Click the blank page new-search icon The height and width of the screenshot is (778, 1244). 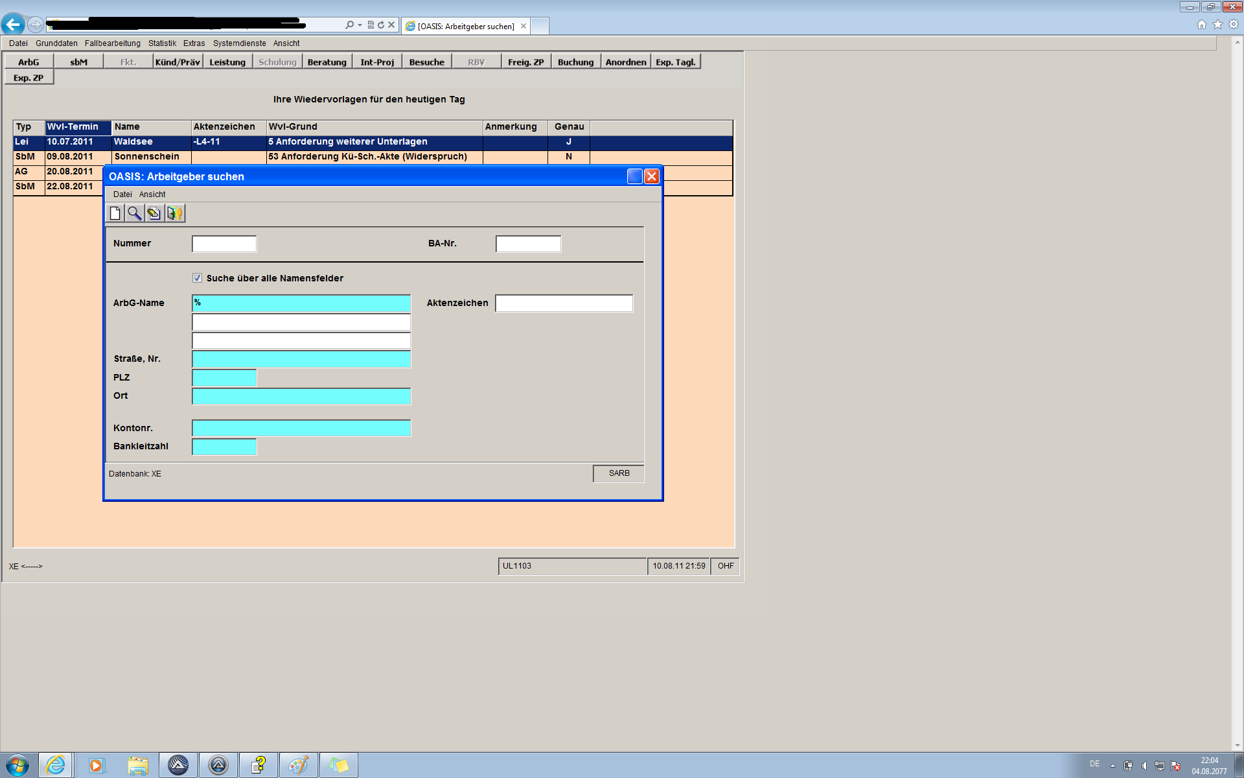[115, 213]
